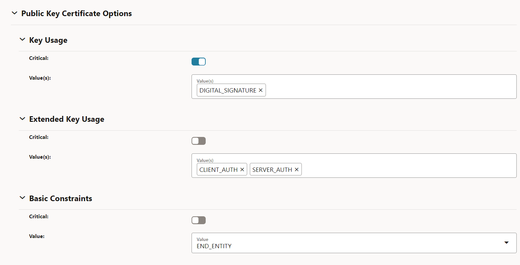This screenshot has width=520, height=265.
Task: Disable the Critical toggle under Key Usage
Action: tap(198, 62)
